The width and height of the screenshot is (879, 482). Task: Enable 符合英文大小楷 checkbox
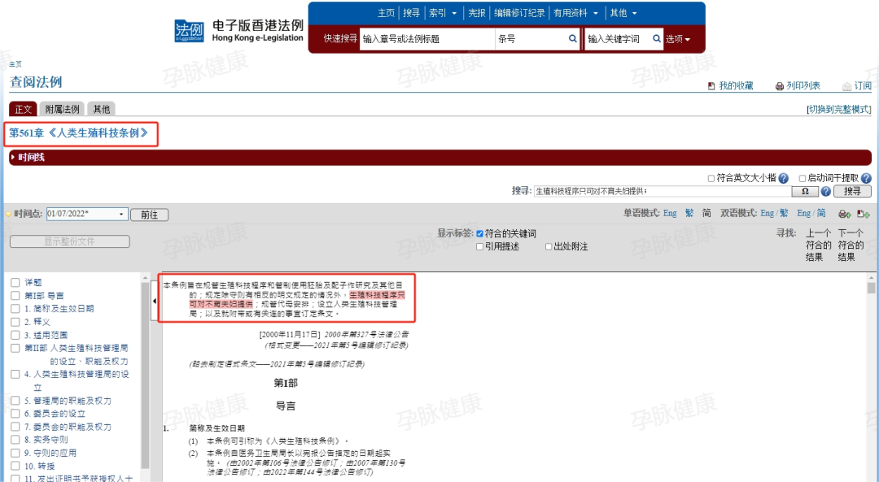[711, 179]
